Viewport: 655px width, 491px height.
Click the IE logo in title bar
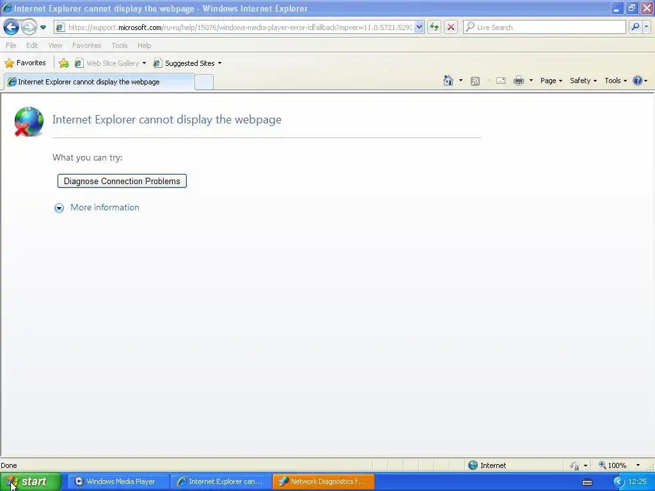pos(6,8)
